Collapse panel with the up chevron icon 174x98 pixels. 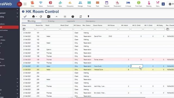(57, 17)
